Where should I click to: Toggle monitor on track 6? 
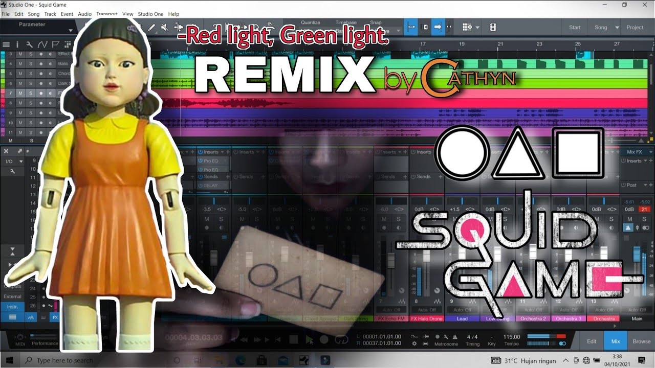coord(51,83)
